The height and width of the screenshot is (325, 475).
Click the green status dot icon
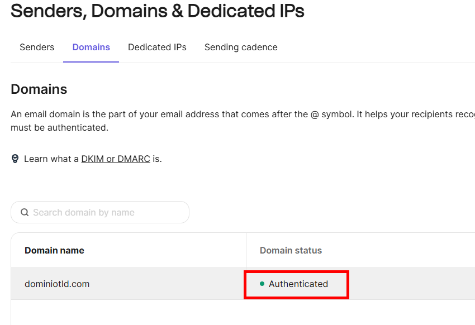[x=262, y=284]
